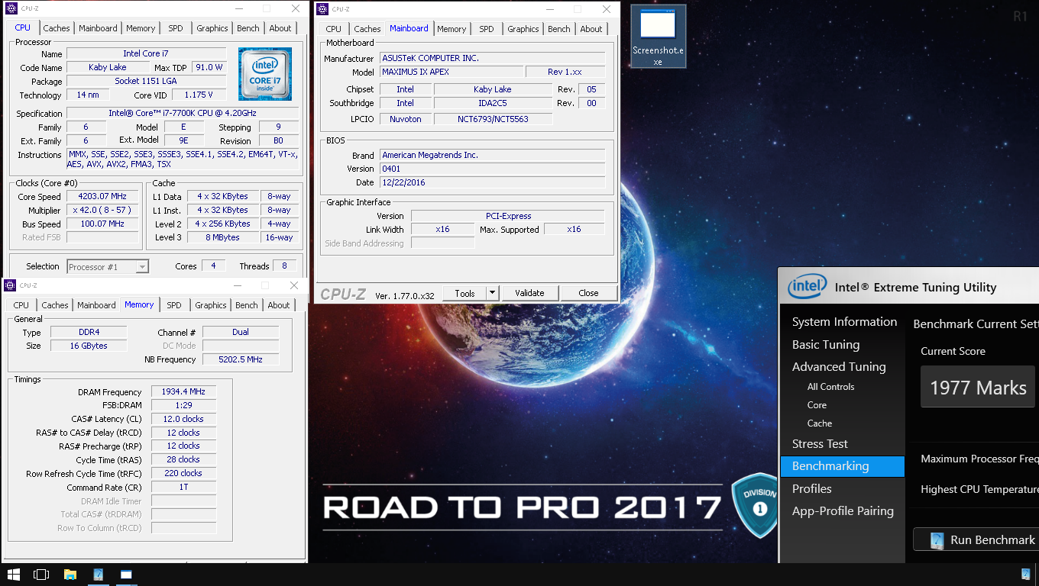This screenshot has height=586, width=1039.
Task: Click the motherboard model 'MAXIMUS IX APEX'
Action: click(452, 72)
